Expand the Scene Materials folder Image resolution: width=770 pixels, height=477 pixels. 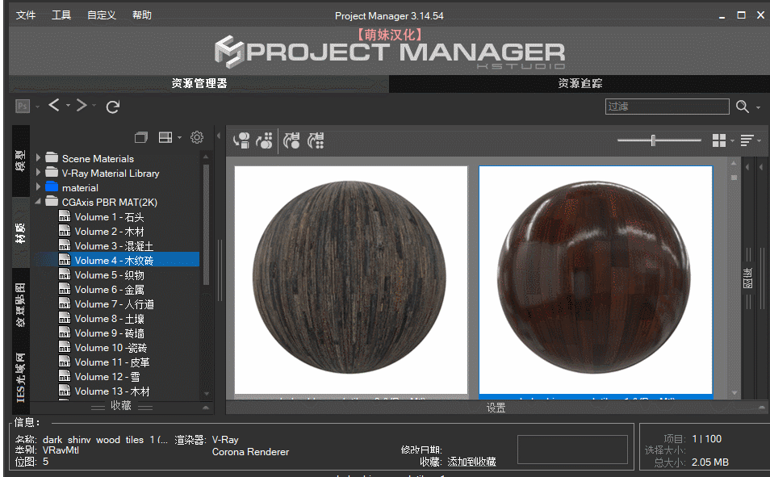(x=39, y=158)
